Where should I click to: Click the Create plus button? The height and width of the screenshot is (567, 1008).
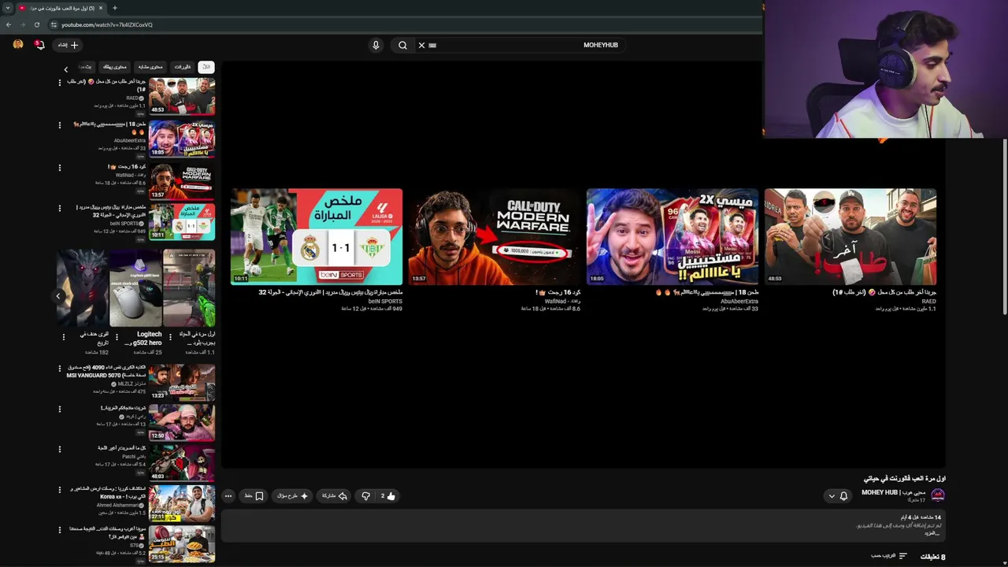coord(69,45)
